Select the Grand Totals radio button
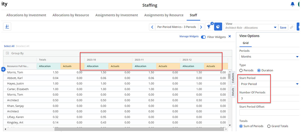 (x=269, y=126)
